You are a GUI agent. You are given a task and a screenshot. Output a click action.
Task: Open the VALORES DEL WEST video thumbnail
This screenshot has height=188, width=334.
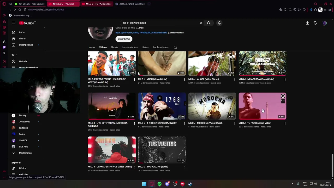coord(112,63)
